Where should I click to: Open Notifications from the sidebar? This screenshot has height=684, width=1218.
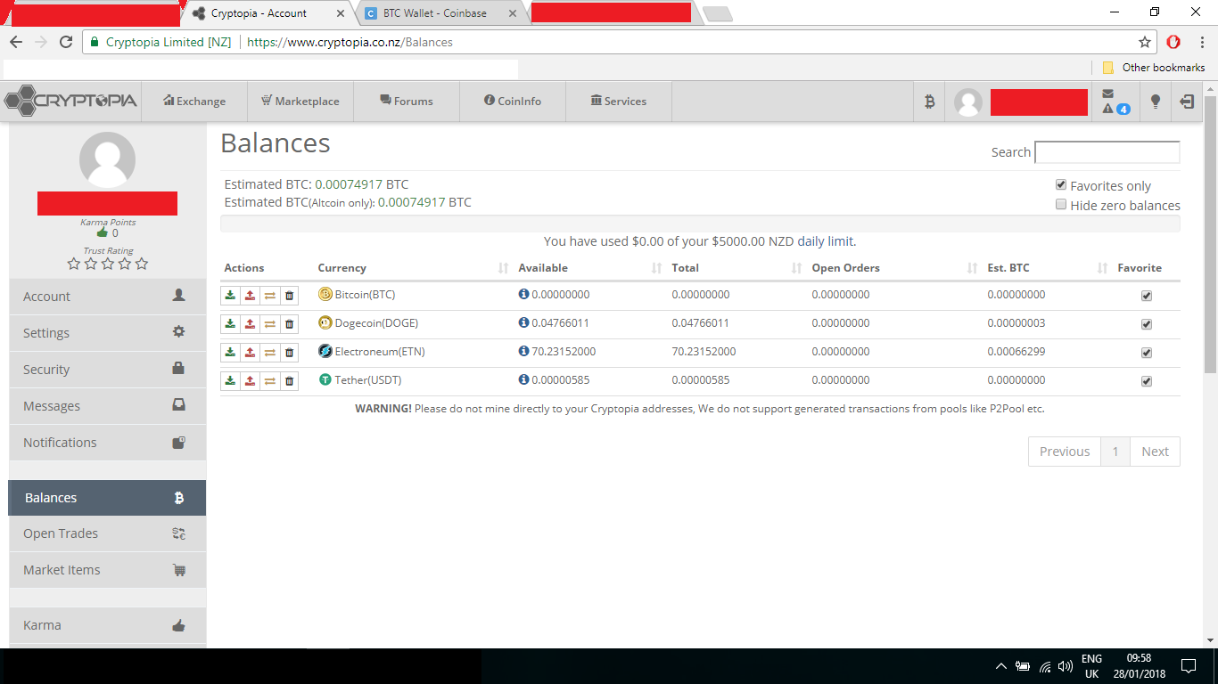107,443
